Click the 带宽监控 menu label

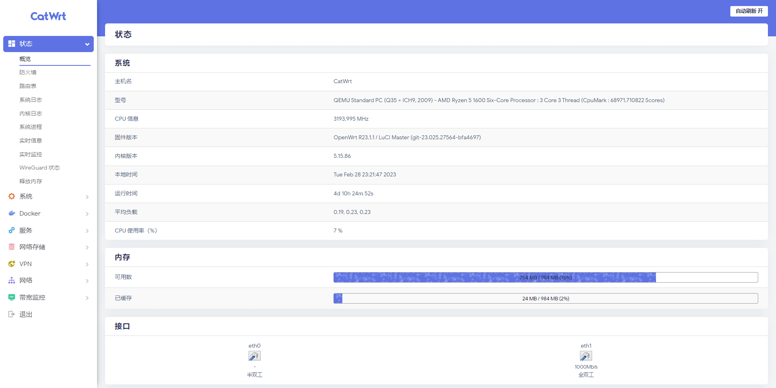(x=32, y=297)
